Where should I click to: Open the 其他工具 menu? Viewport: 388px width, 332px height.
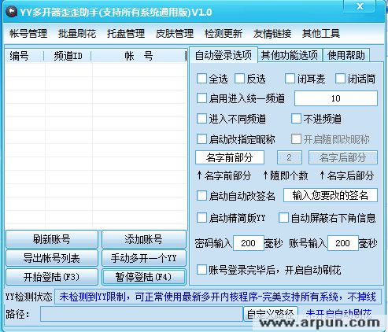coord(321,34)
